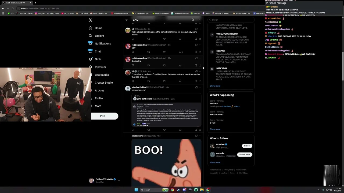
Task: Search within the BAU community
Action: click(x=193, y=20)
